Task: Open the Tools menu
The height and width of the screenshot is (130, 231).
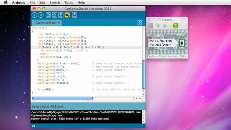Action: click(69, 3)
